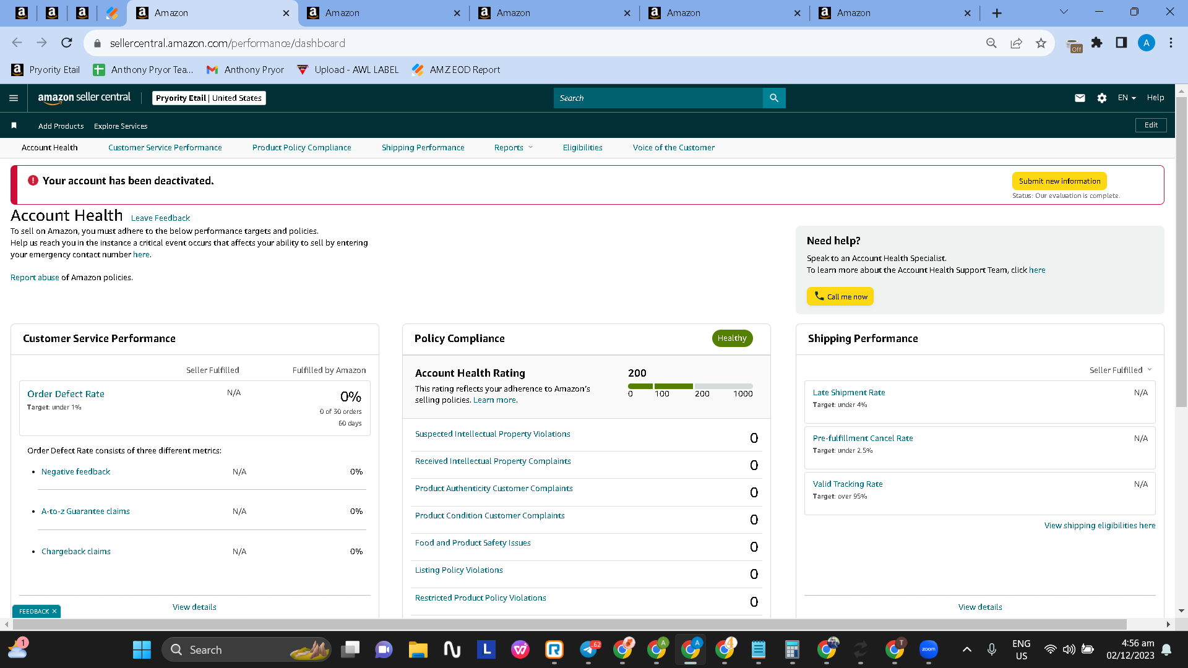
Task: Click the Healthy status badge
Action: pos(732,338)
